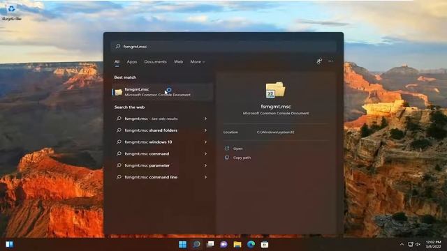447x251 pixels.
Task: Expand the More filter dropdown
Action: click(x=197, y=62)
